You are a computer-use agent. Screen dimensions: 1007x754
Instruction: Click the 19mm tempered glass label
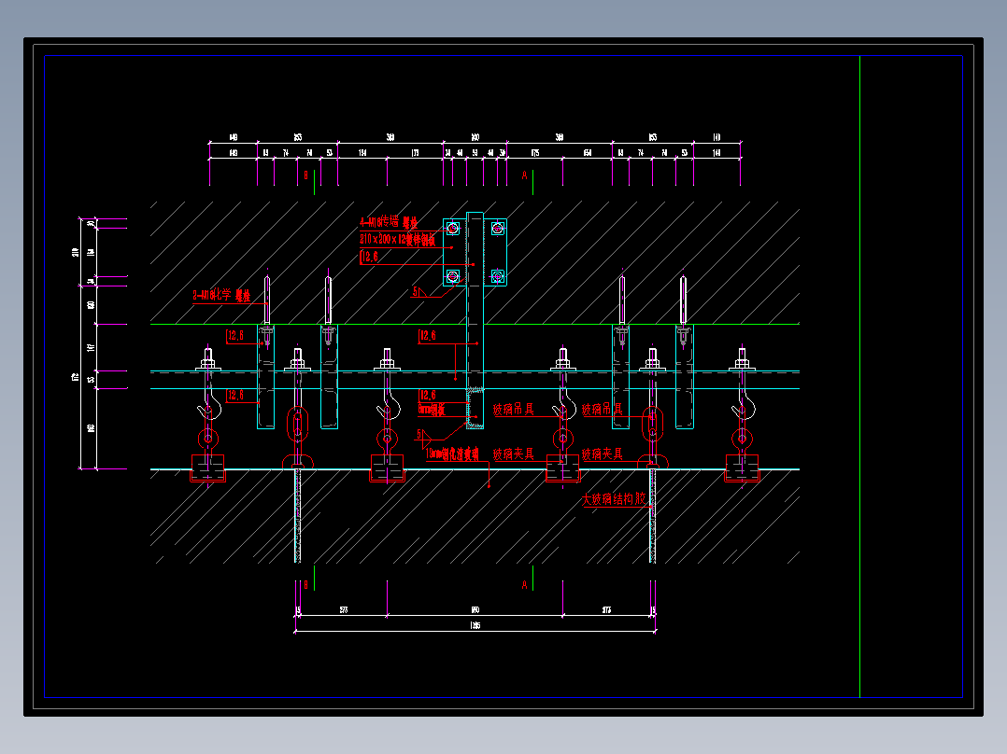[x=453, y=454]
